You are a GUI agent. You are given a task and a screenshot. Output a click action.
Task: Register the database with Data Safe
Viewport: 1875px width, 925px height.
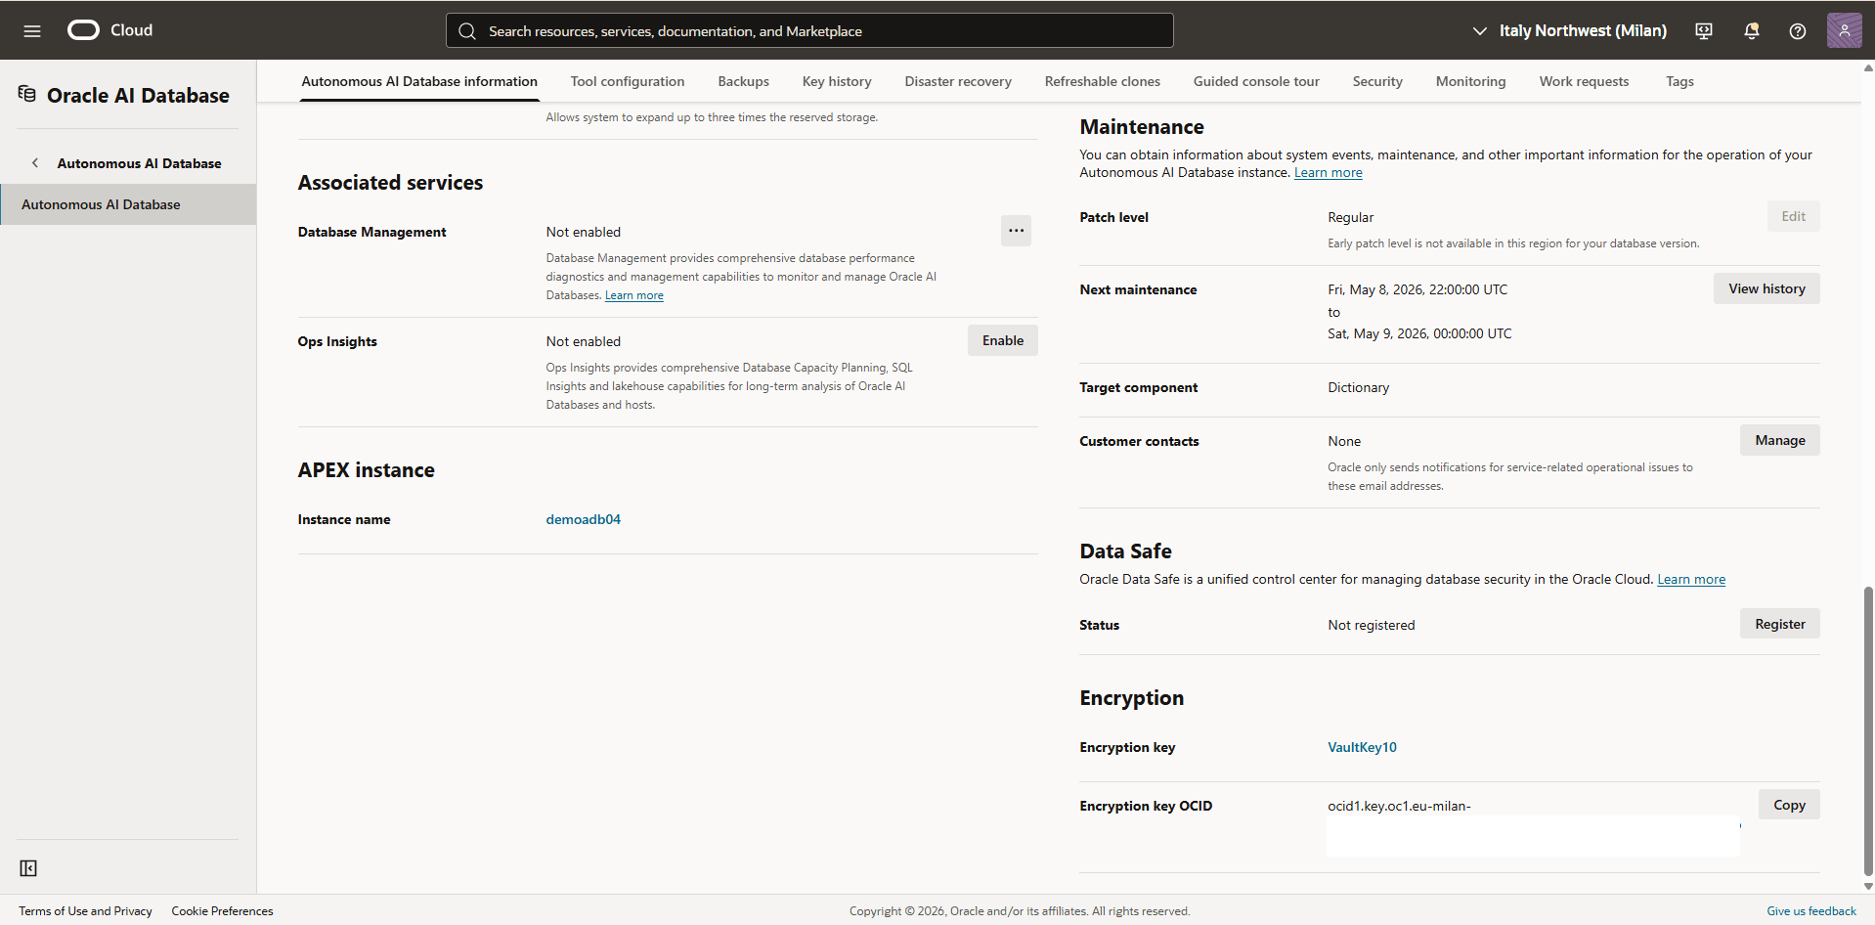(1779, 624)
